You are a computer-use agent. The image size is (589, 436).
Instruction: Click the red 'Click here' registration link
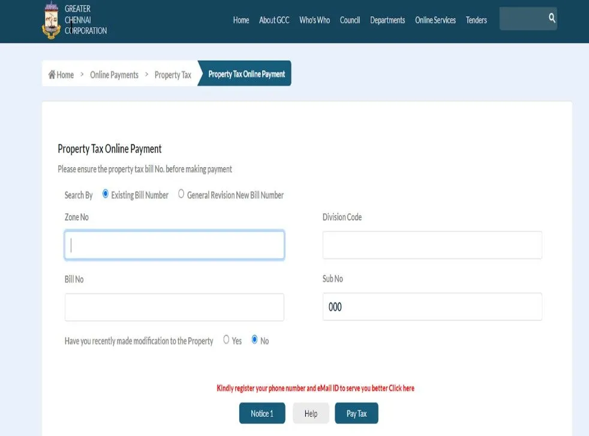[x=401, y=388]
